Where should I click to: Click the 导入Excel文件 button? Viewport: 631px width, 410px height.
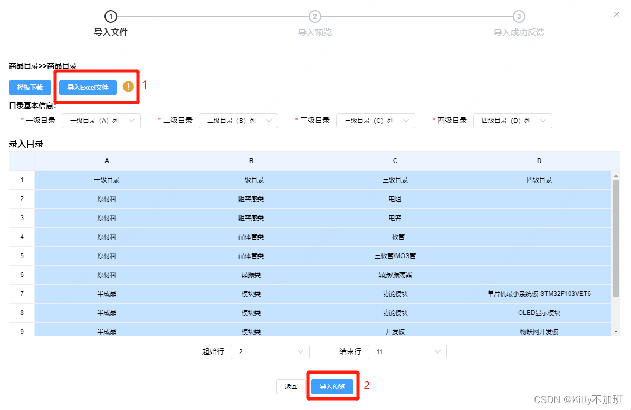click(x=88, y=87)
